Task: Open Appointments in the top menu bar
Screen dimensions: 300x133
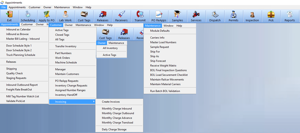Action: tap(17, 7)
